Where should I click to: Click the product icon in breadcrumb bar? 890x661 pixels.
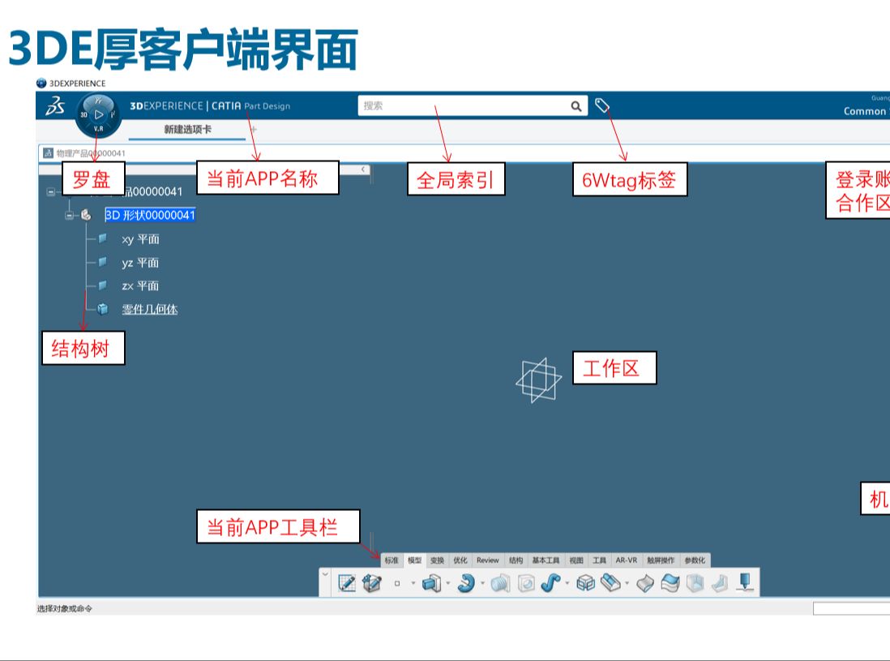49,152
